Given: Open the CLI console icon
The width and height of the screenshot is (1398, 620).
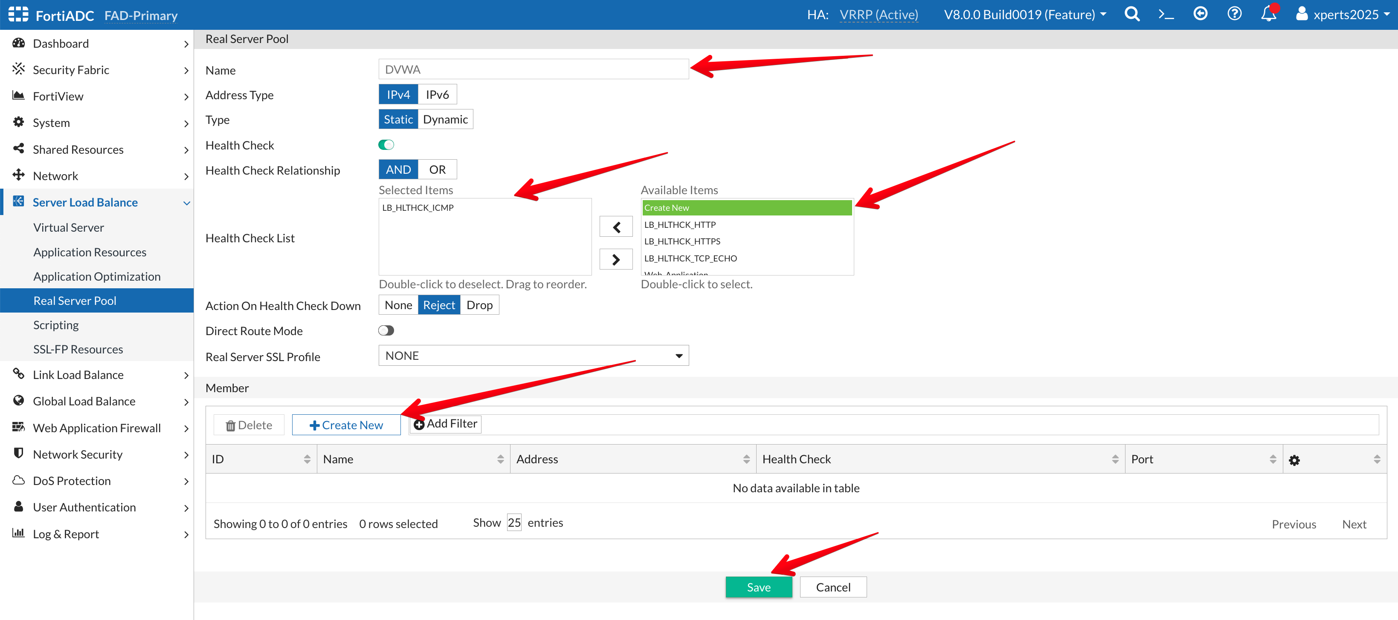Looking at the screenshot, I should 1166,14.
